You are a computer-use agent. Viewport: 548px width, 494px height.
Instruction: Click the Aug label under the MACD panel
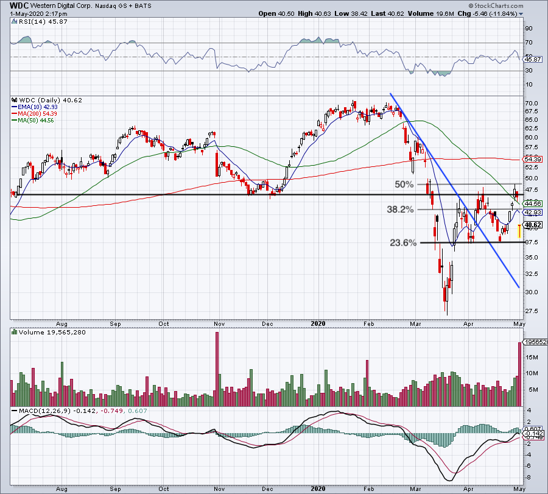point(61,489)
